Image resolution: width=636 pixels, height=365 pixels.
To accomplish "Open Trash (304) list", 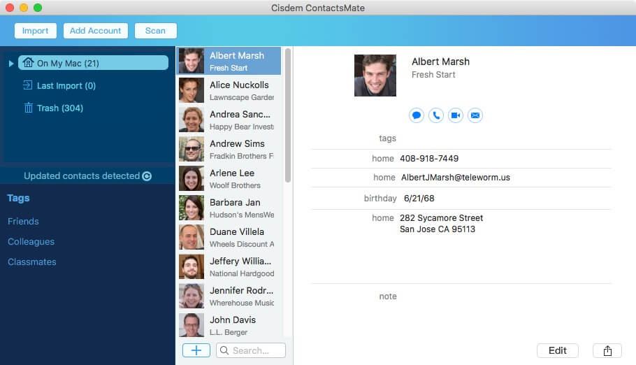I will (x=60, y=108).
